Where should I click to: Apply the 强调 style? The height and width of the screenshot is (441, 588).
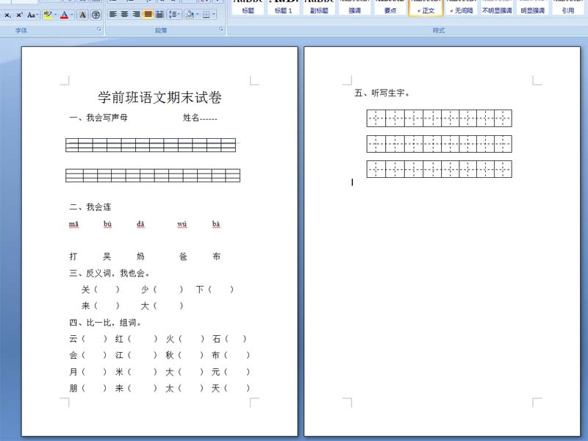click(x=354, y=7)
